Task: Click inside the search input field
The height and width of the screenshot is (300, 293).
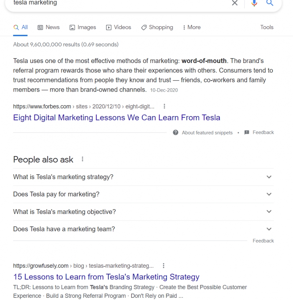Action: click(110, 3)
